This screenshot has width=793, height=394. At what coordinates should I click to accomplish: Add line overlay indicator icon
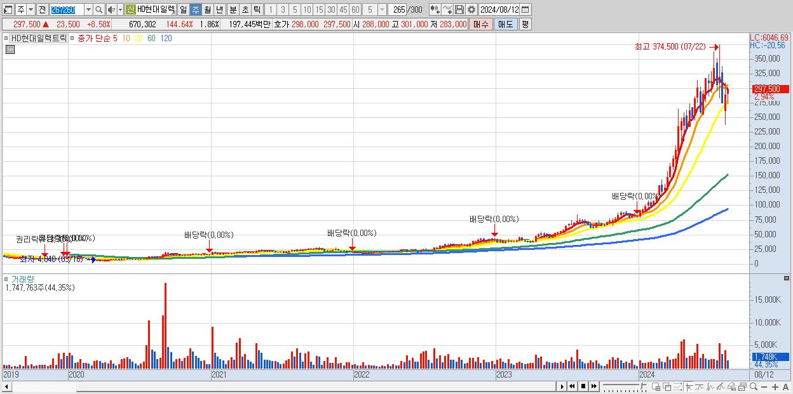[x=447, y=10]
